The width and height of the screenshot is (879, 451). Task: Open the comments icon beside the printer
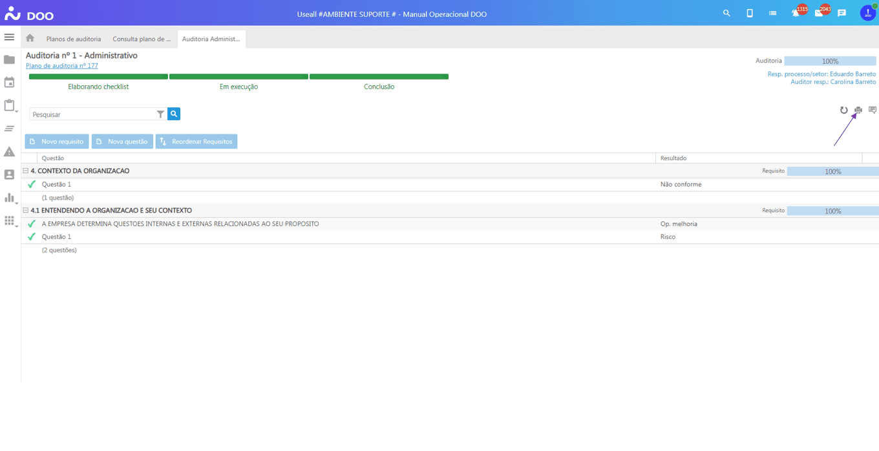click(873, 110)
